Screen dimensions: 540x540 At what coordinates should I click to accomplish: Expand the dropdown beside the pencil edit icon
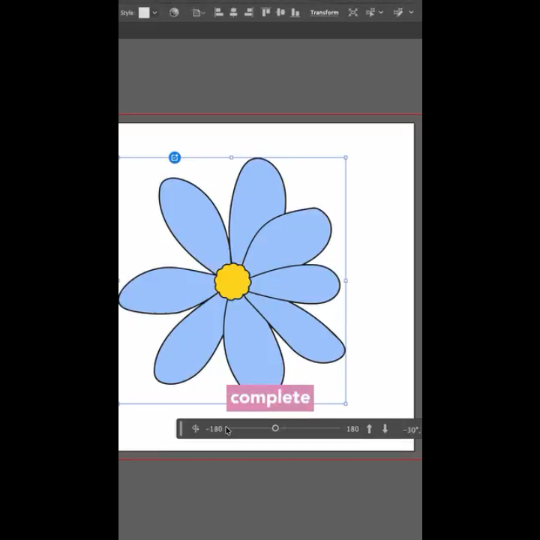coord(411,13)
